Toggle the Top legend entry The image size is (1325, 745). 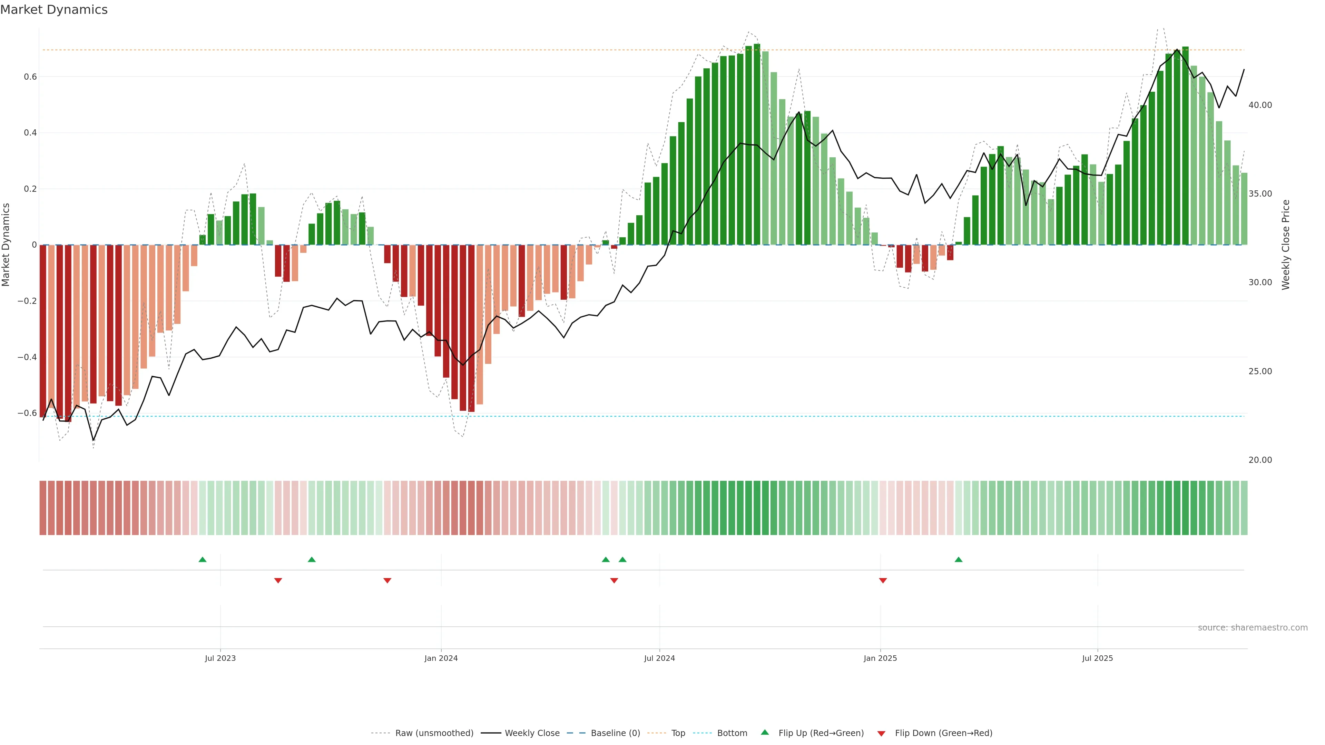[678, 733]
